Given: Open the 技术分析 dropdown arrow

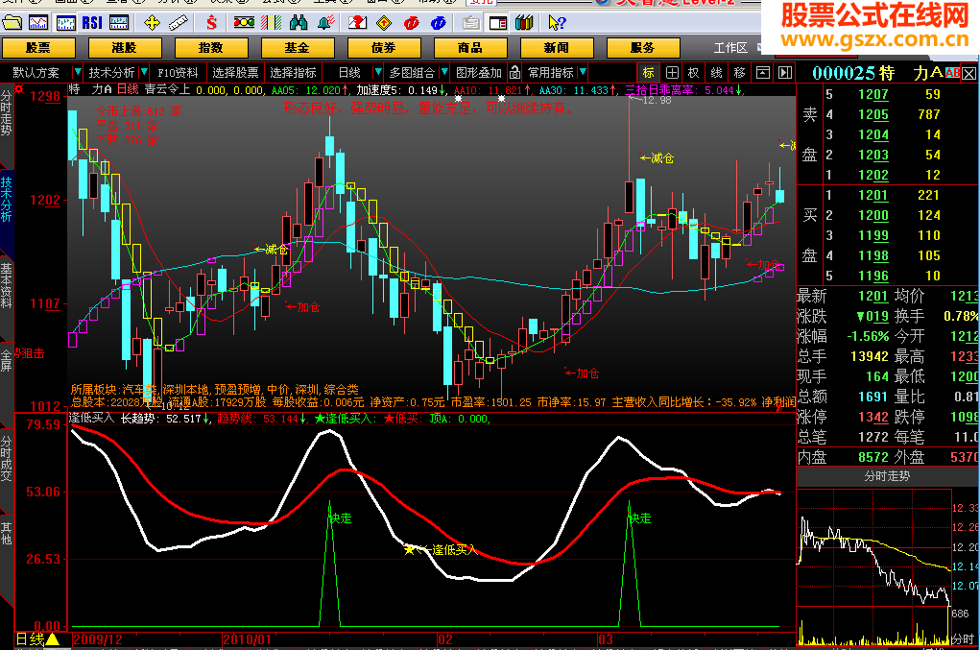Looking at the screenshot, I should point(144,73).
